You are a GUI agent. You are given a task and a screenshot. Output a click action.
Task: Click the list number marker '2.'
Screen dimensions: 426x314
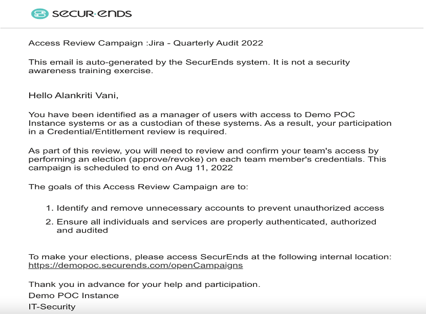coord(50,222)
